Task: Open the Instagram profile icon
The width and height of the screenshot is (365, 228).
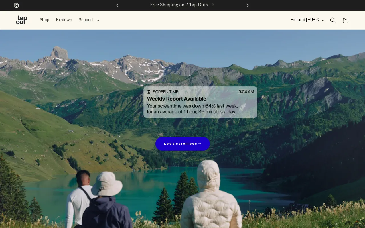Action: pyautogui.click(x=16, y=5)
